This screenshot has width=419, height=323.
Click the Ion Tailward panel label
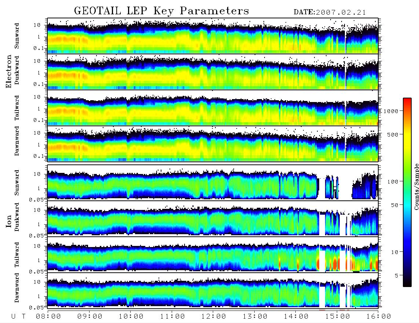coord(17,255)
